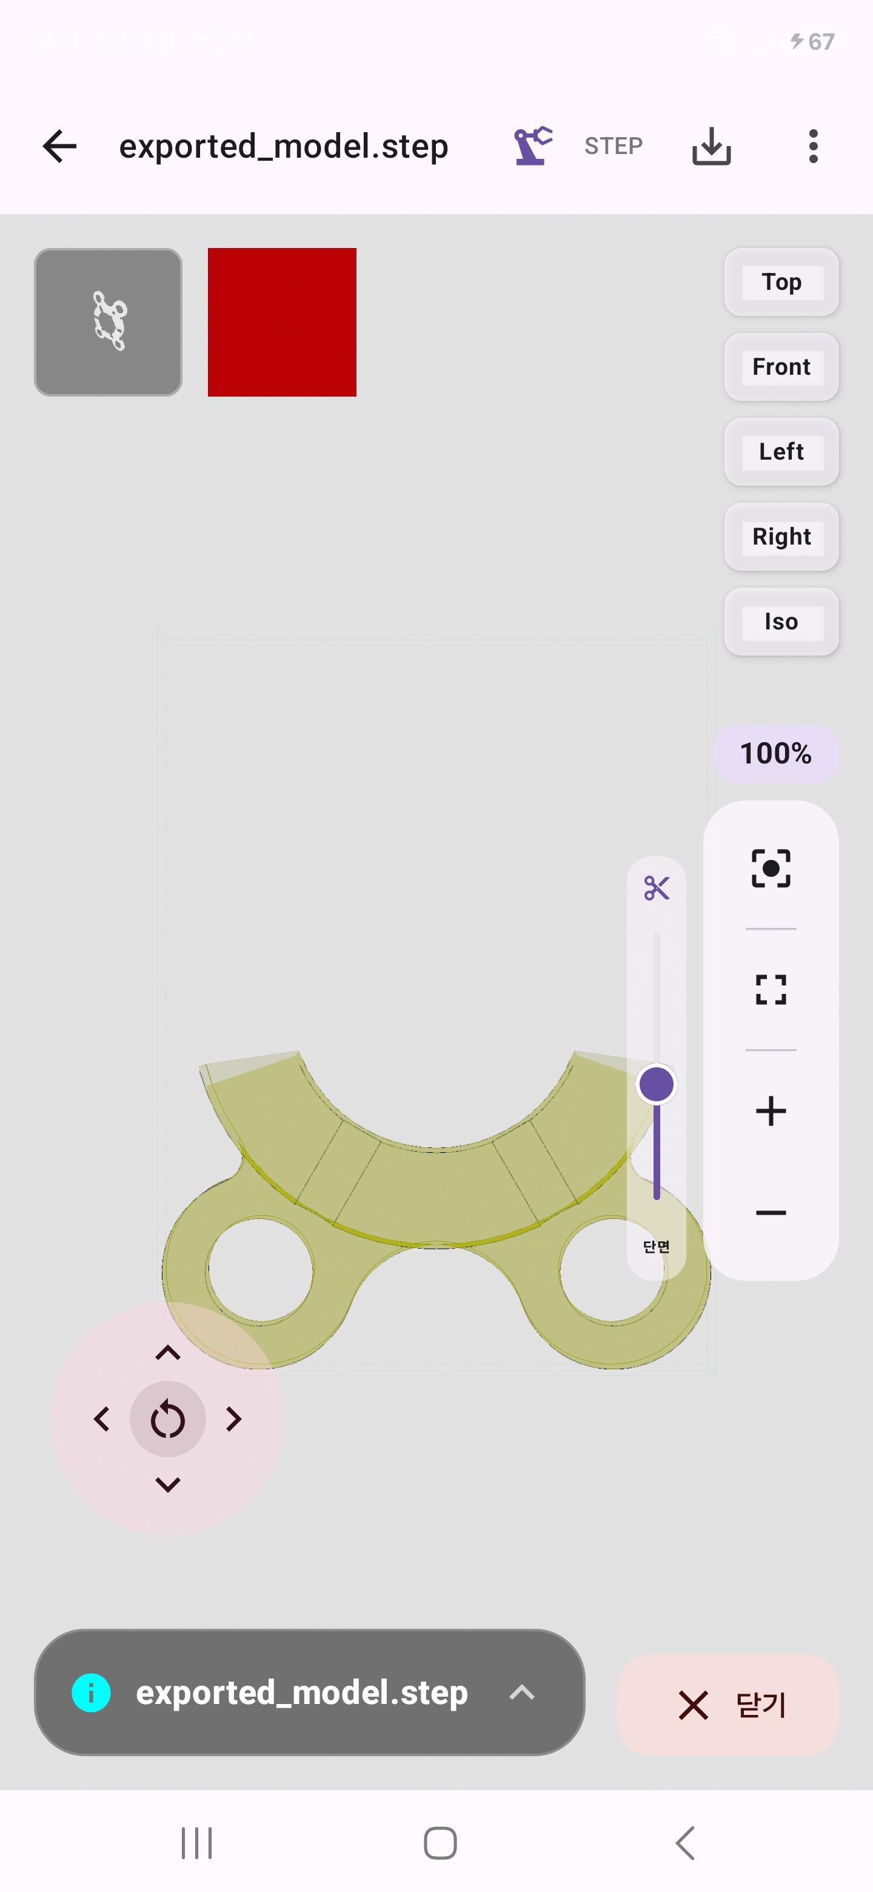Image resolution: width=873 pixels, height=1892 pixels.
Task: Pick the red color swatch
Action: click(x=282, y=323)
